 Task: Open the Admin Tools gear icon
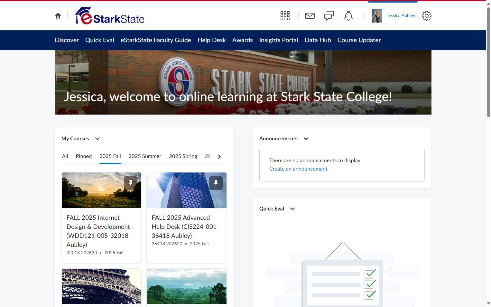point(427,16)
